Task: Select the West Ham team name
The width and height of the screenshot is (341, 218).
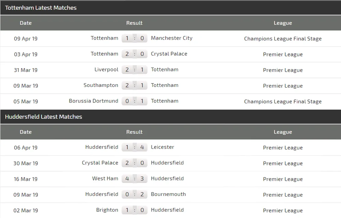Action: (x=105, y=179)
